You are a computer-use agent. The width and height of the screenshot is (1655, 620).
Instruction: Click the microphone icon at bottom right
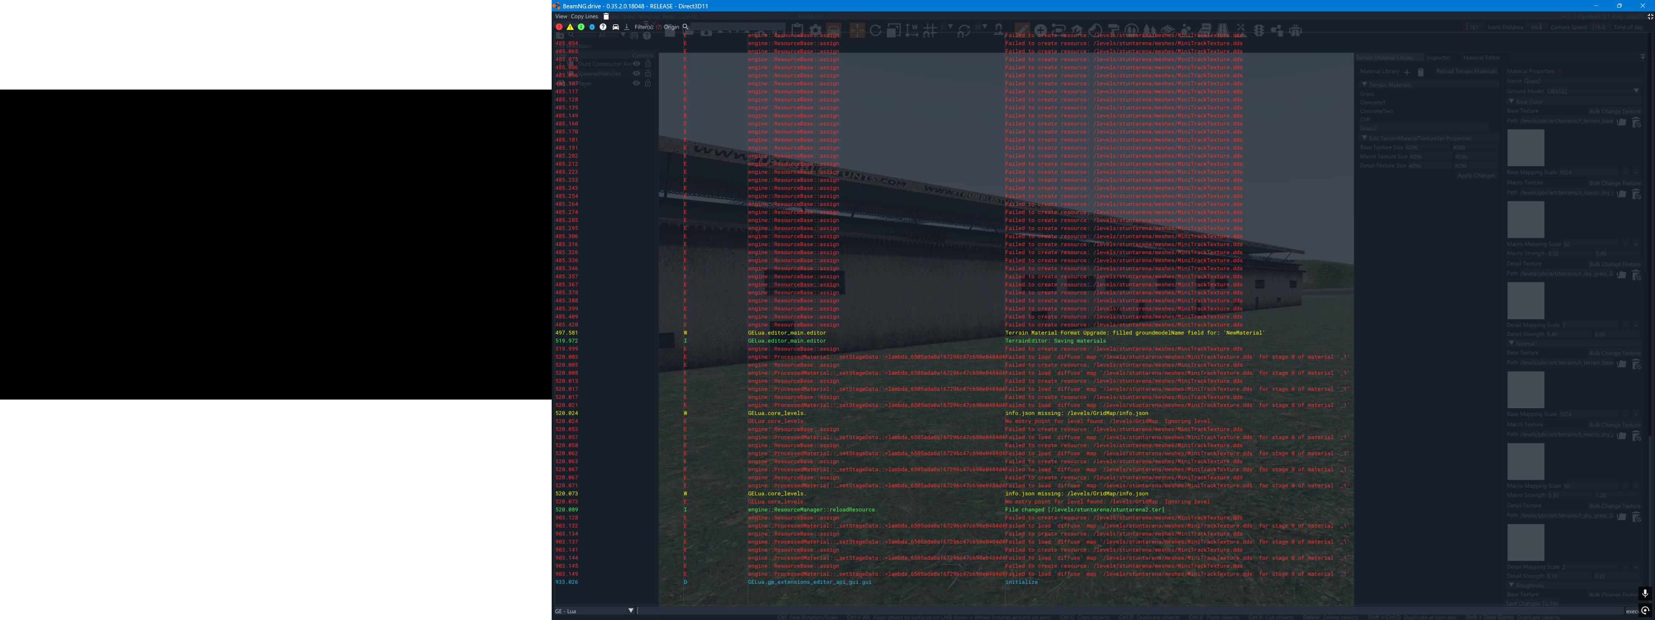pyautogui.click(x=1645, y=594)
